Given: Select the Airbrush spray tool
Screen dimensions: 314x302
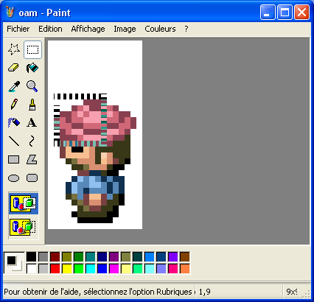Looking at the screenshot, I should pos(14,122).
